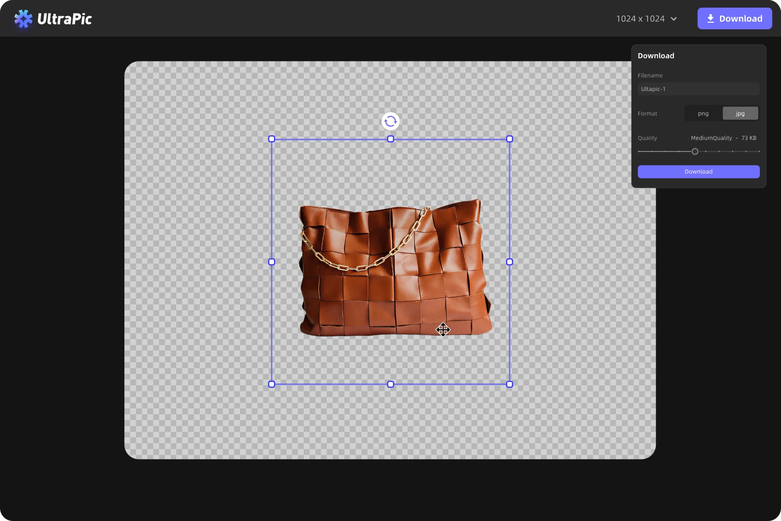Click the bottom-center resize handle

click(390, 384)
